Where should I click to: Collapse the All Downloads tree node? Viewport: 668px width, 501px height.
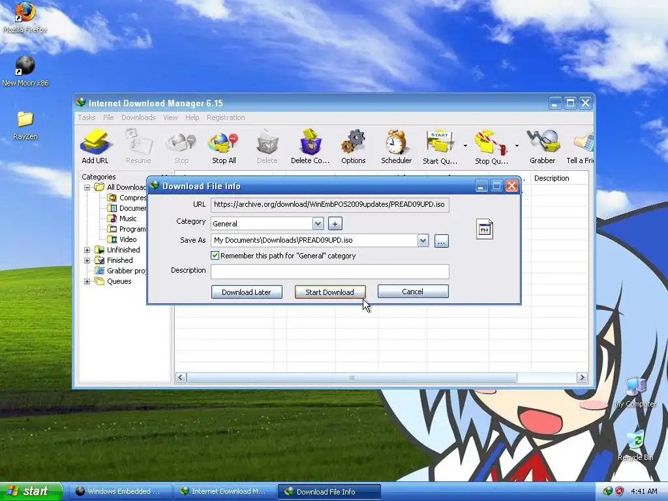pos(87,187)
